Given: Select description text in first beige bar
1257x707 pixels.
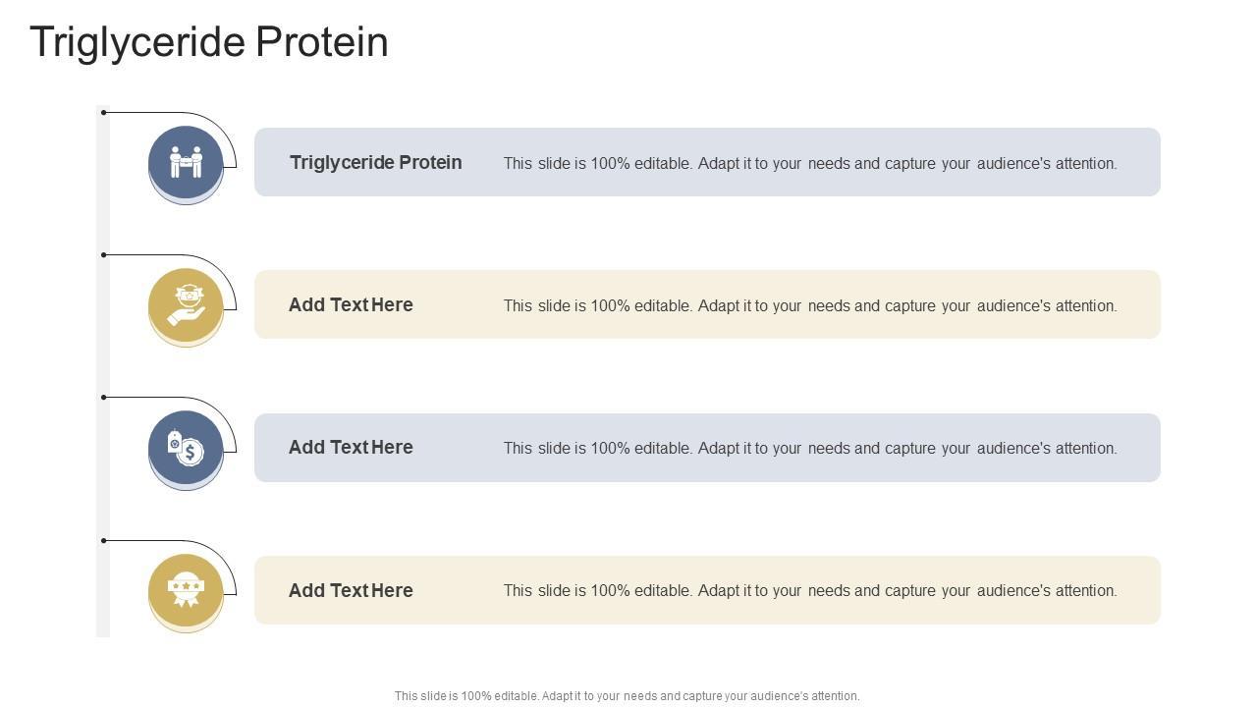Looking at the screenshot, I should pos(810,306).
